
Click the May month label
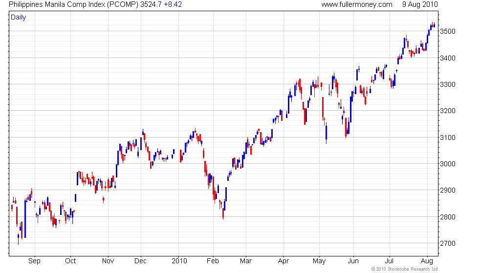(319, 261)
